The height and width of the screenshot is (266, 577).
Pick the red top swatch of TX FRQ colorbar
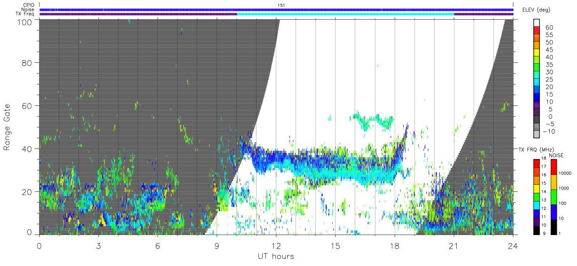(537, 163)
